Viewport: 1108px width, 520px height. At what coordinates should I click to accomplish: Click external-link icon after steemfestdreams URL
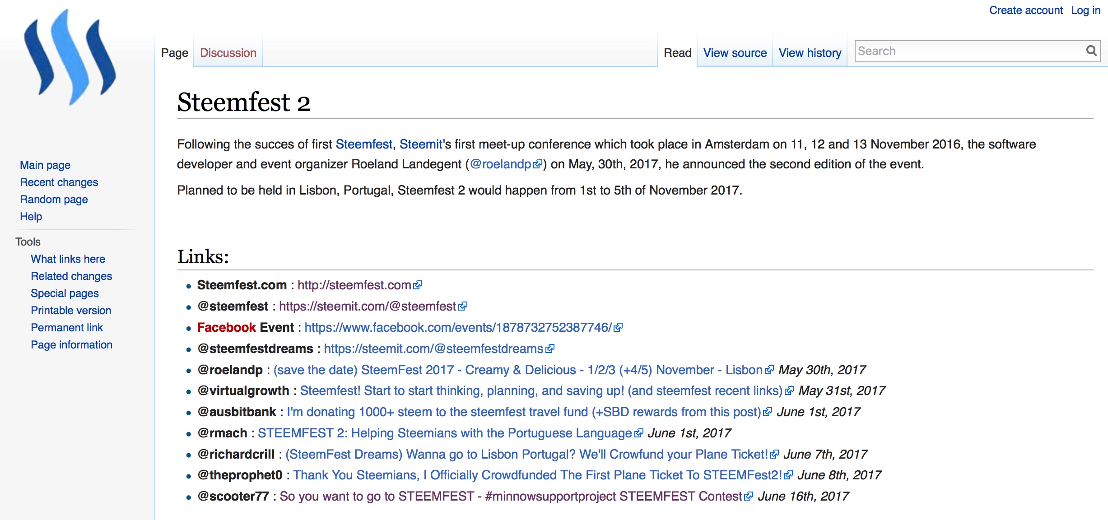(x=550, y=349)
